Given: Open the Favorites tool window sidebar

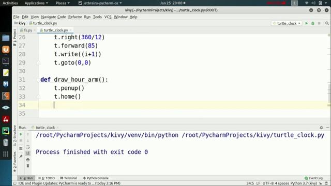Looking at the screenshot, I should (x=14, y=162).
